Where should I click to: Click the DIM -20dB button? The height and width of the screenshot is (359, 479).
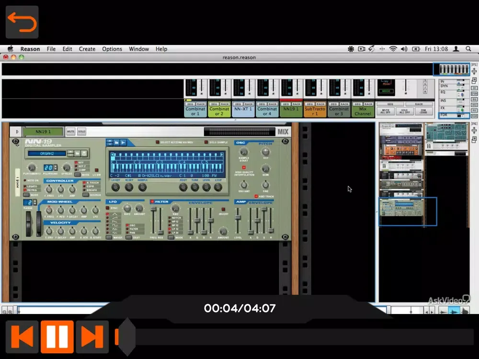[x=423, y=111]
